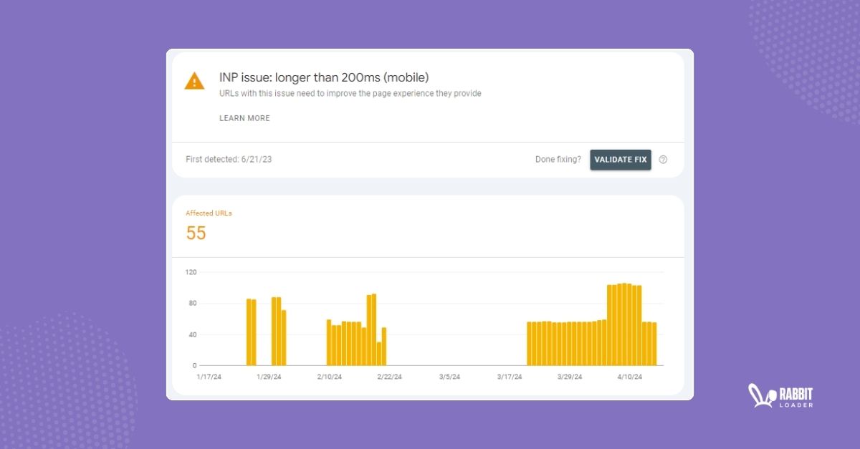The image size is (860, 449).
Task: Select the INP issue title heading
Action: pos(324,77)
